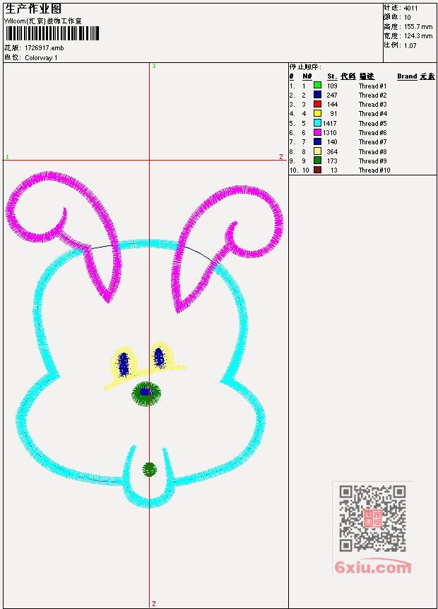Select the 'Thread #9' description text
The height and width of the screenshot is (609, 438).
372,161
